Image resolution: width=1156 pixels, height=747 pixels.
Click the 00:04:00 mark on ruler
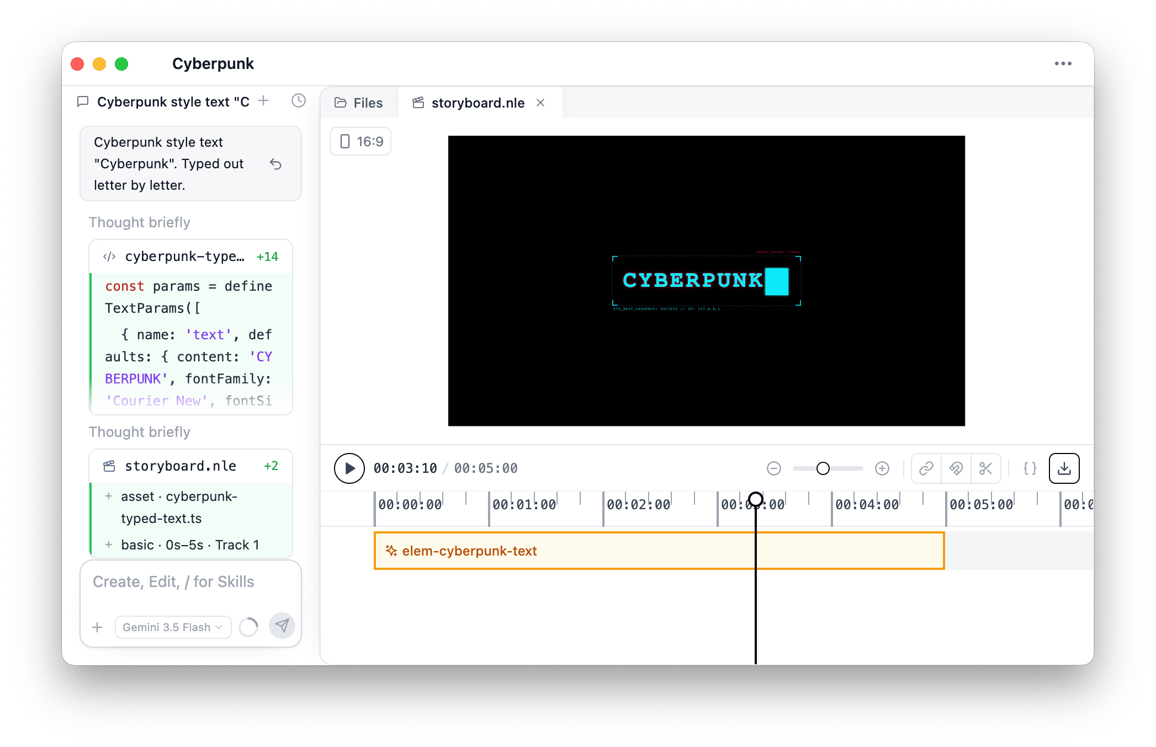[x=867, y=505]
